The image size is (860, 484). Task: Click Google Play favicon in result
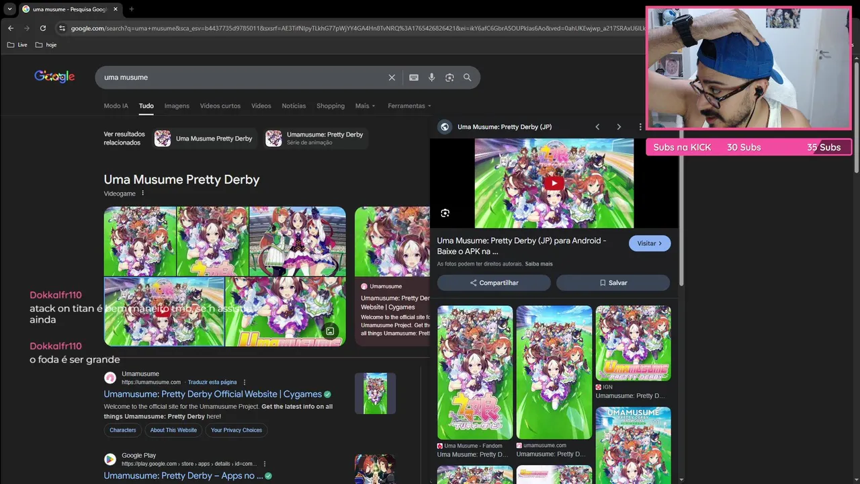[x=110, y=459]
